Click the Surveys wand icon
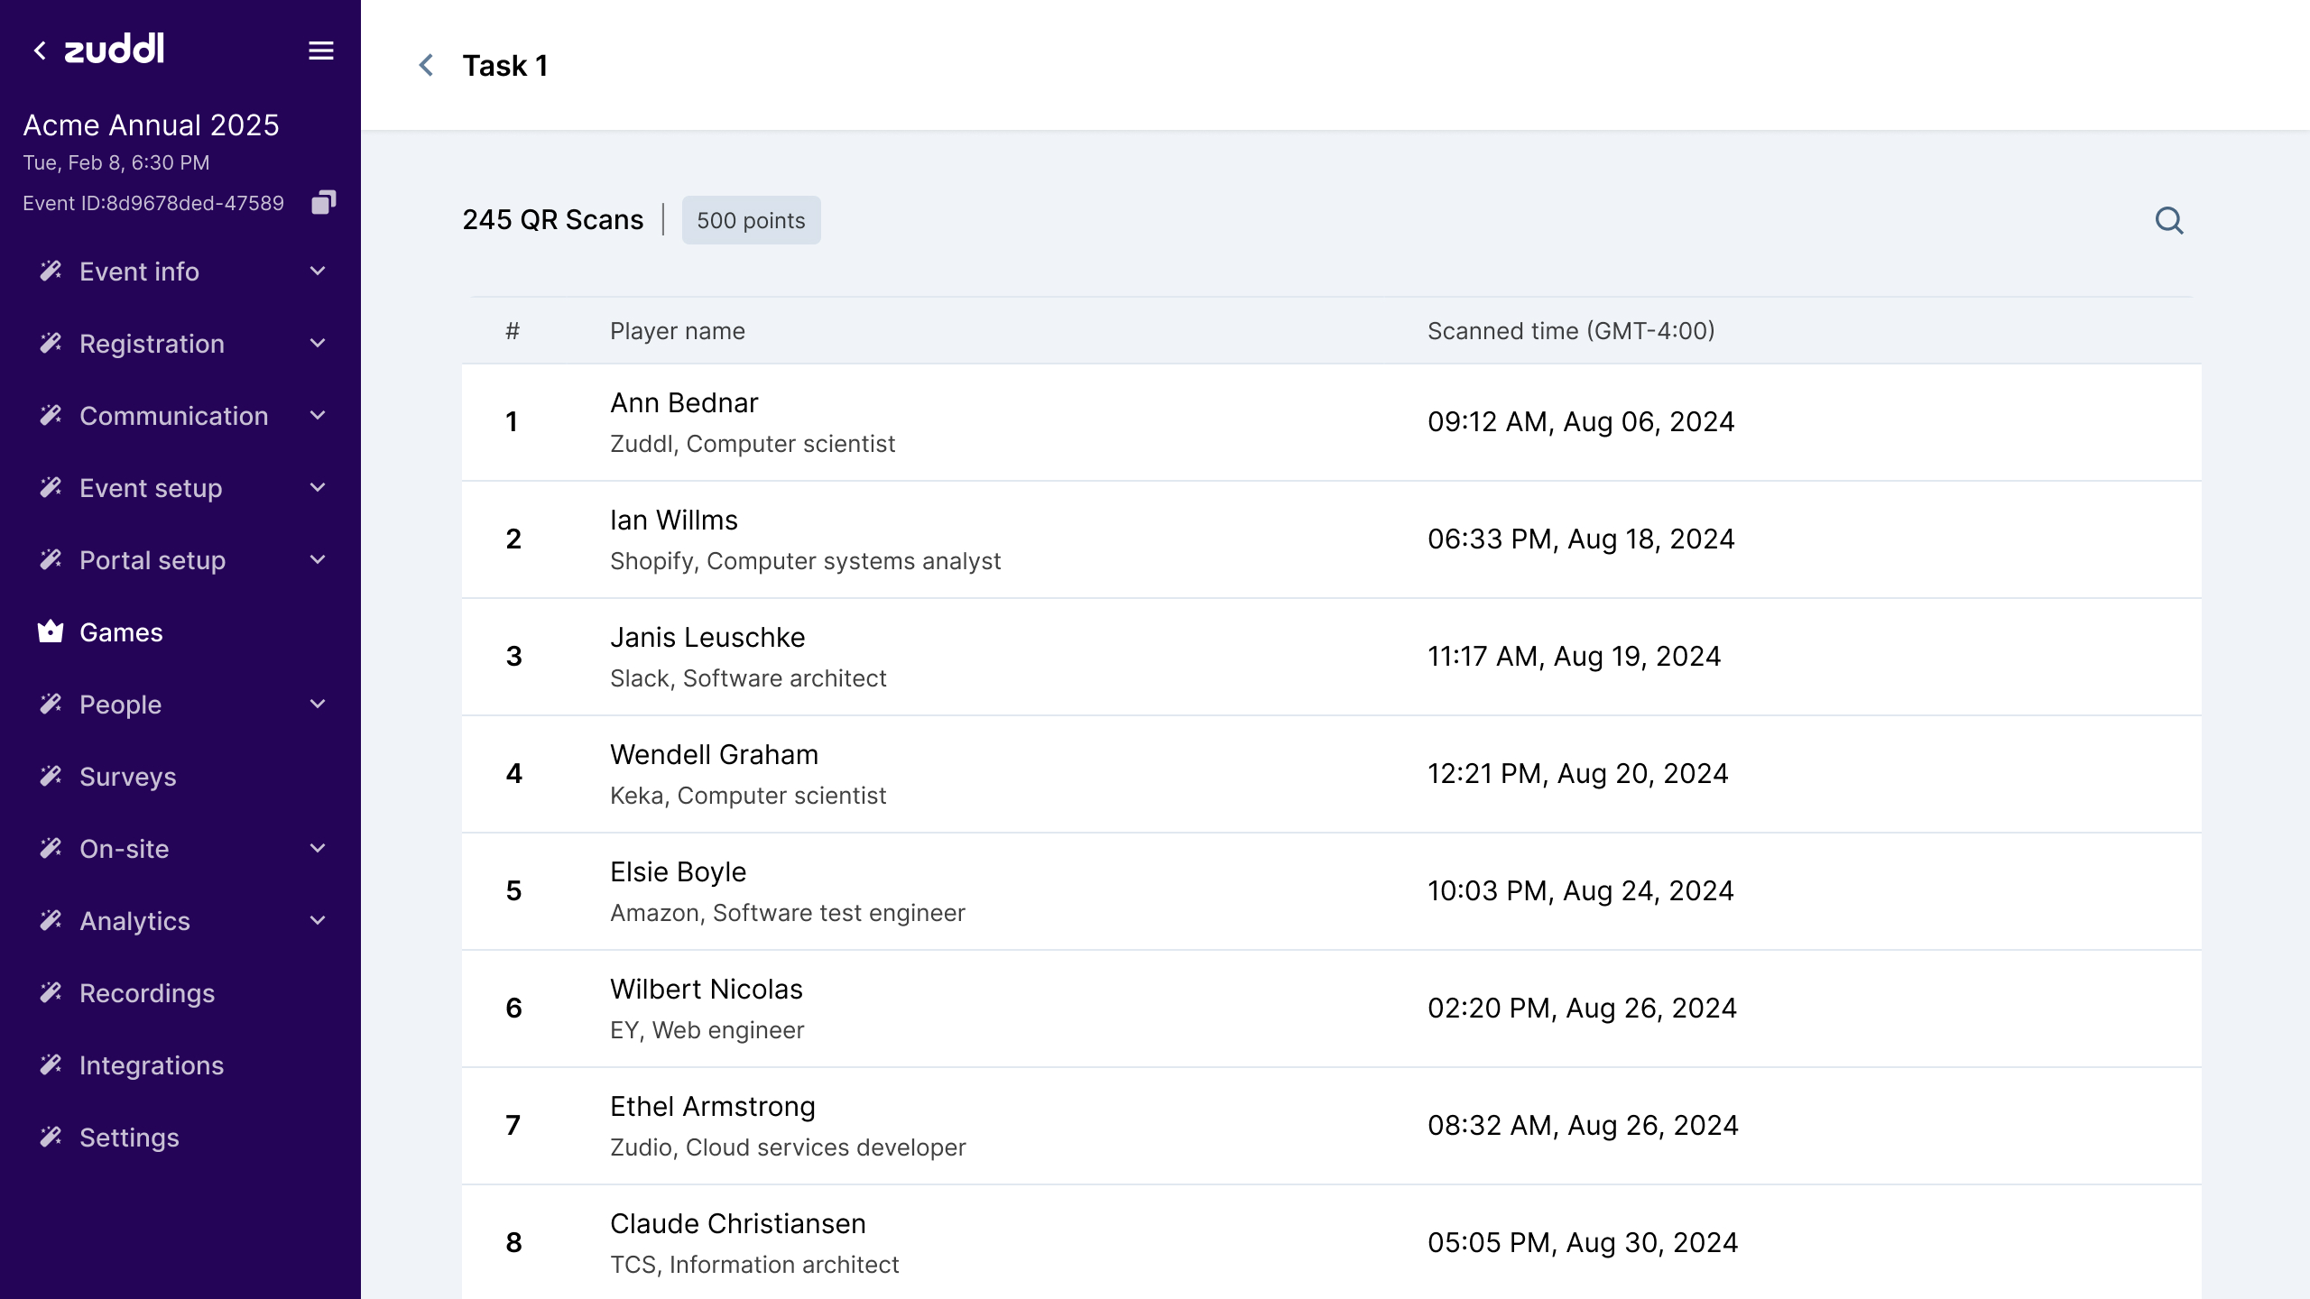 click(51, 776)
